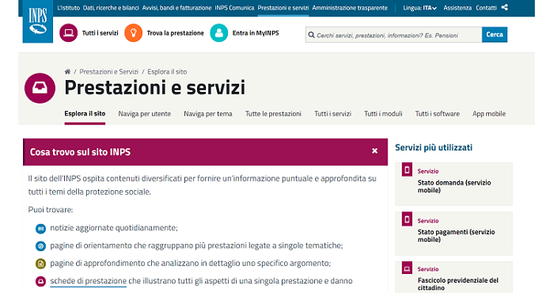Click Servizi più utilizzati heading

pyautogui.click(x=434, y=147)
